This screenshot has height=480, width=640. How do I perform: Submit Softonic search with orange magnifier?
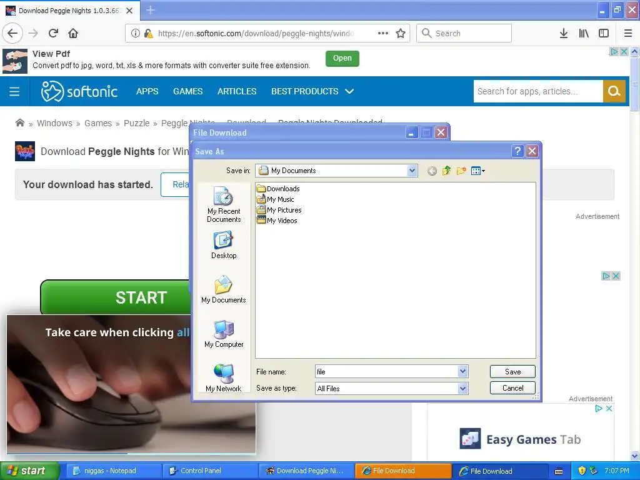tap(614, 91)
